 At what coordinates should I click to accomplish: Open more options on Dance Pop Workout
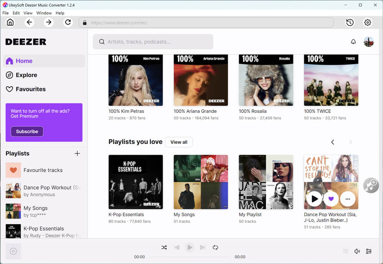[x=347, y=199]
